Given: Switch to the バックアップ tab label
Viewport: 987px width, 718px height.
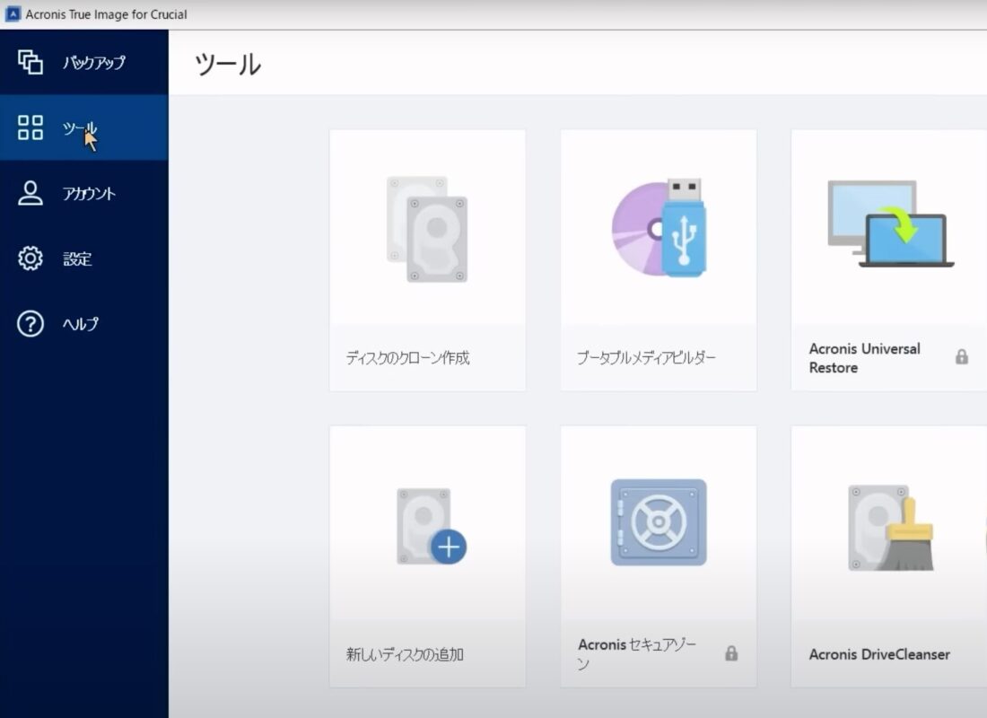Looking at the screenshot, I should coord(93,63).
